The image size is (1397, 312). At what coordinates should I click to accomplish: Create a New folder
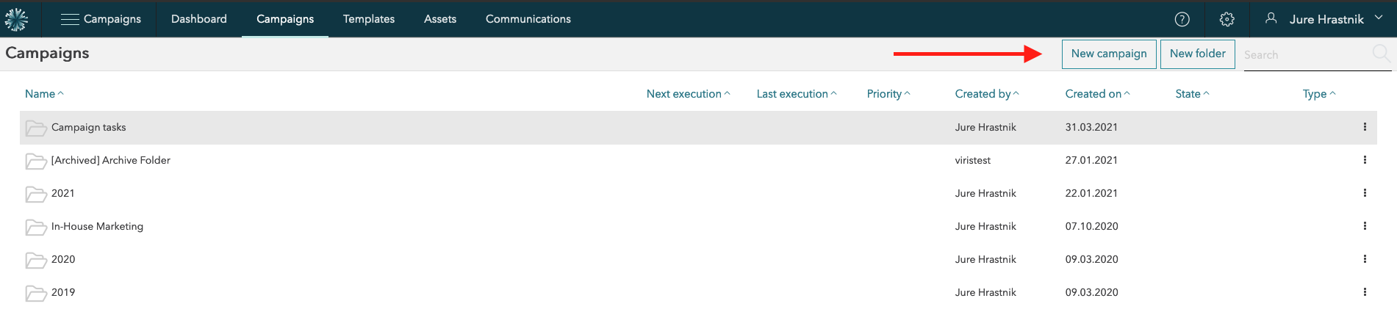click(1197, 54)
